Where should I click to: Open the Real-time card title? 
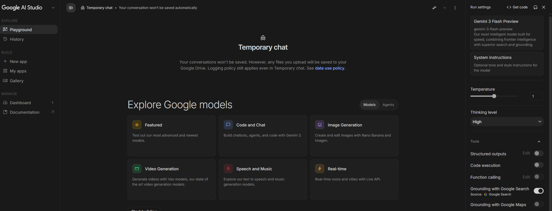[337, 169]
